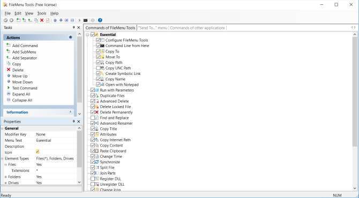Uncheck the Eseential submenu checkbox

point(93,35)
